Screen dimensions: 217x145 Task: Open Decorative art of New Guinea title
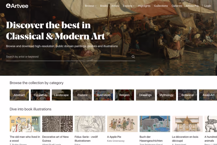point(55,139)
